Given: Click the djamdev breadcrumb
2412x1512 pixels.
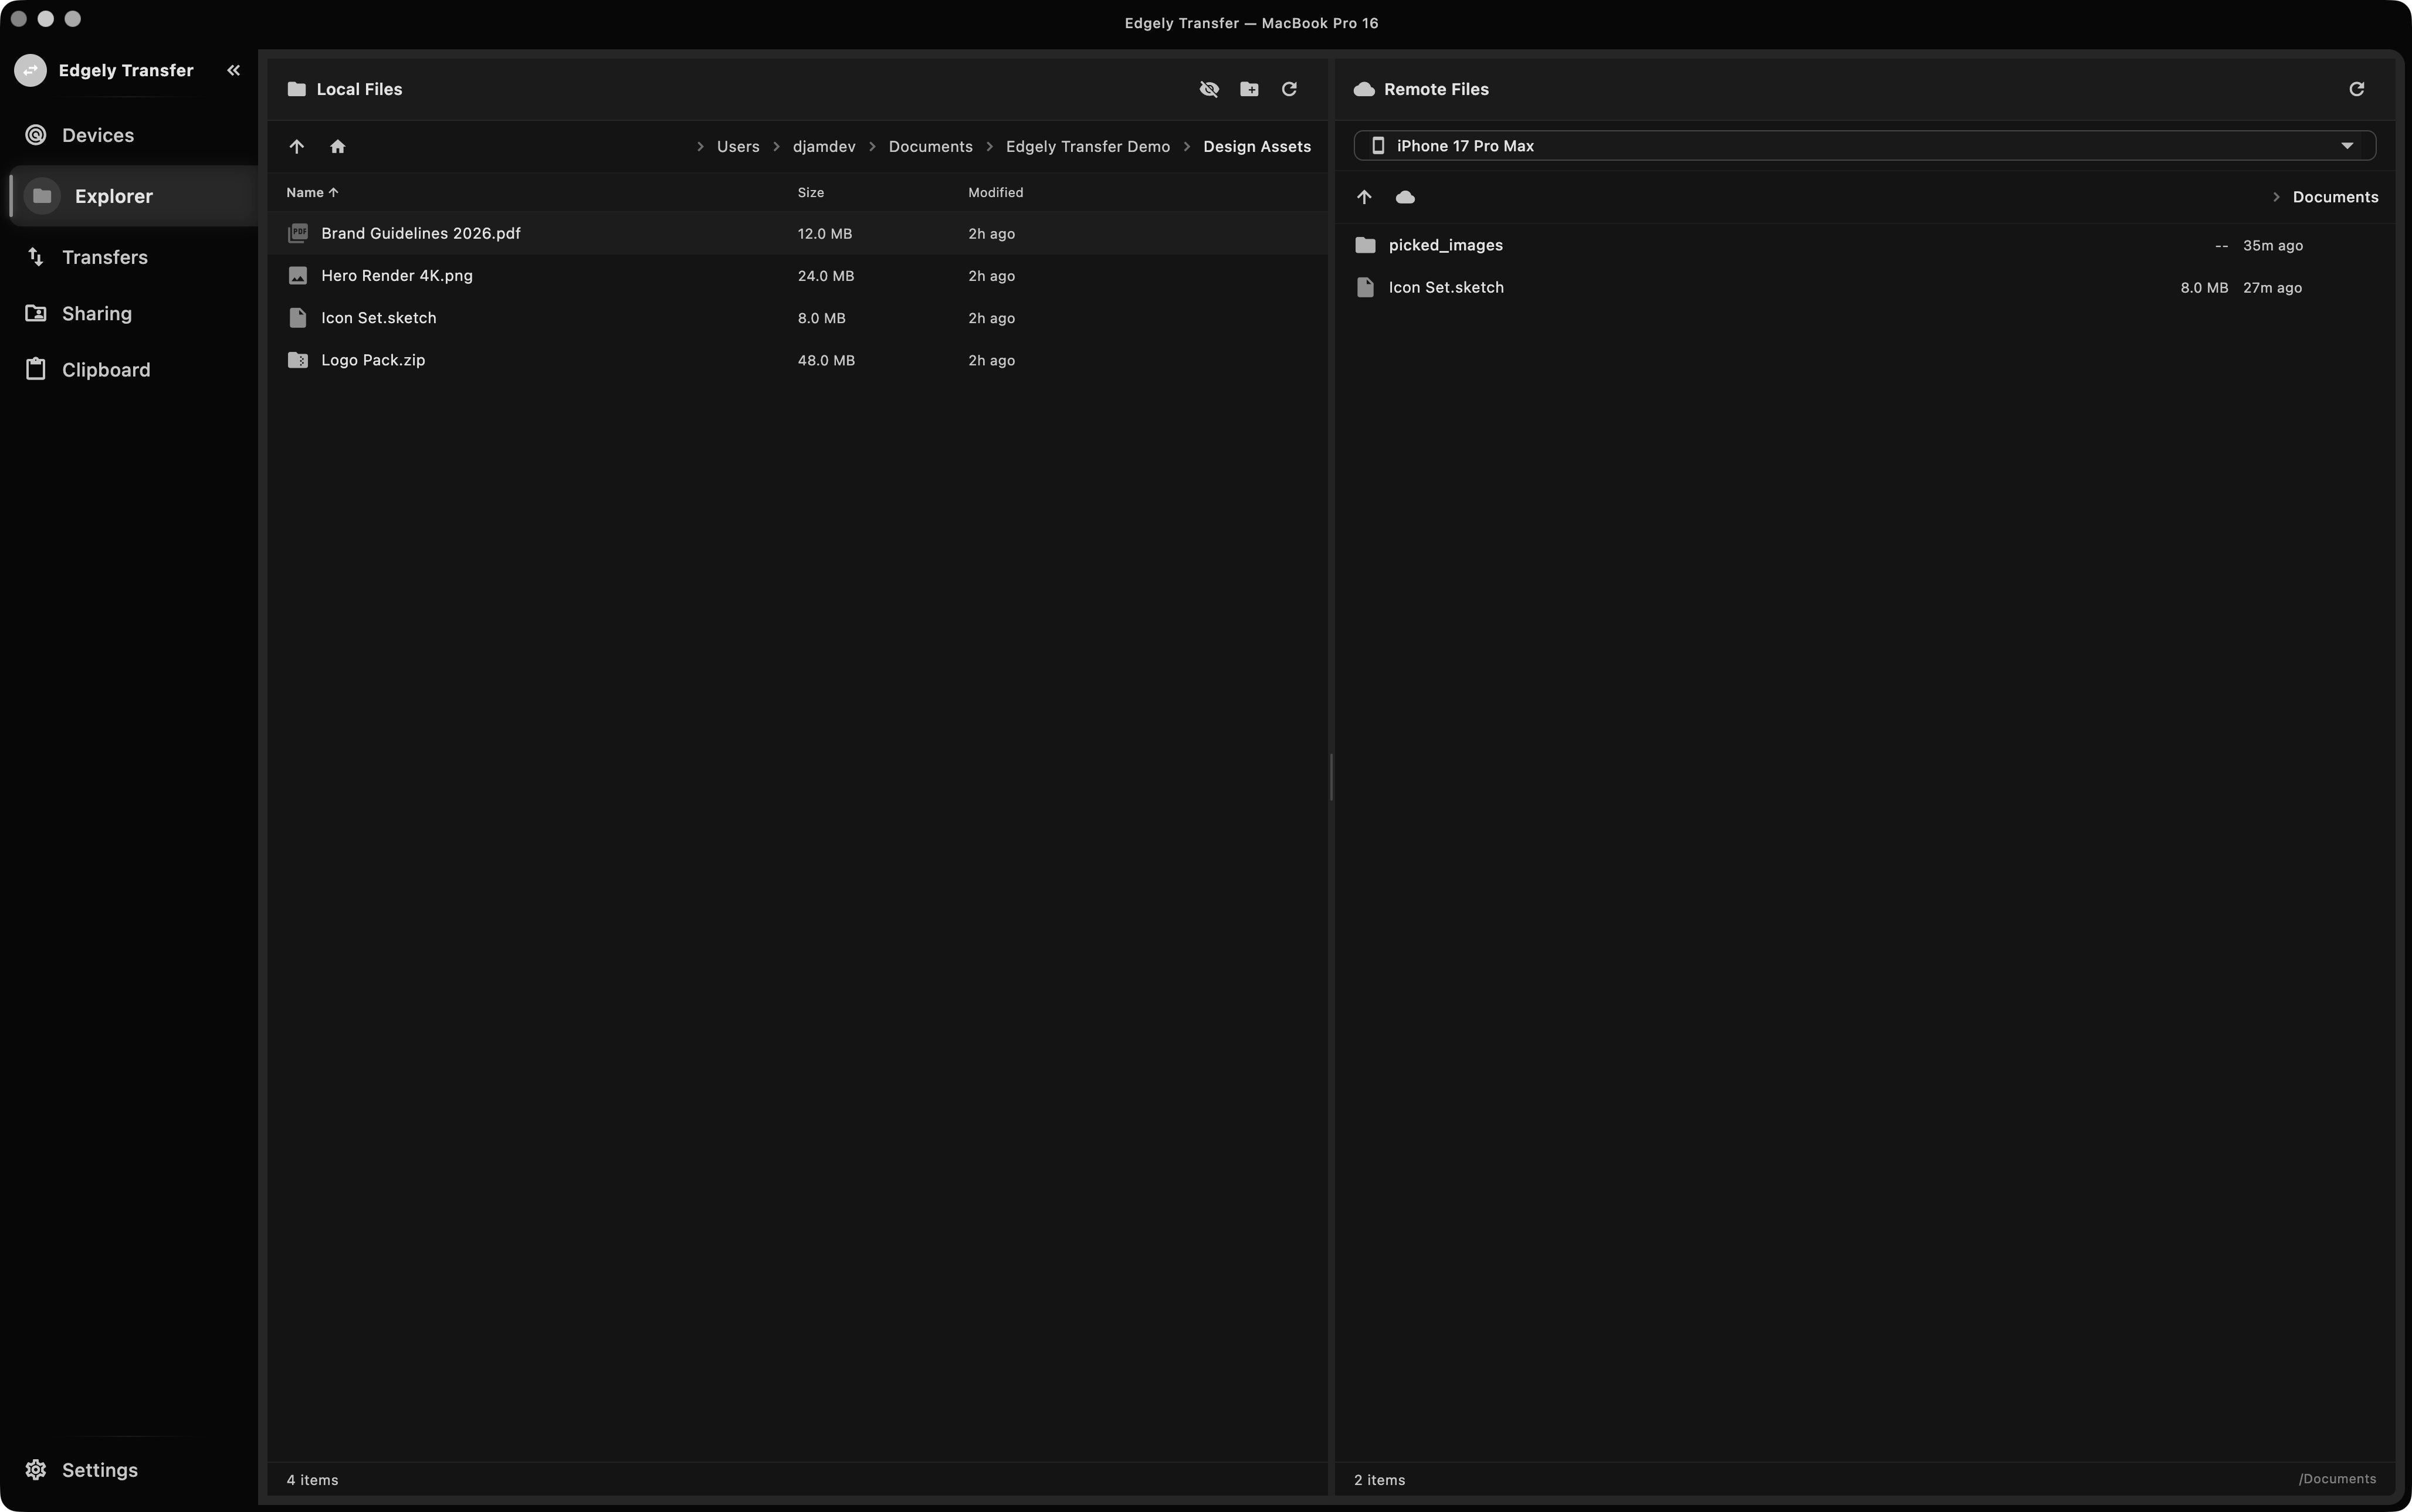Looking at the screenshot, I should (x=824, y=146).
